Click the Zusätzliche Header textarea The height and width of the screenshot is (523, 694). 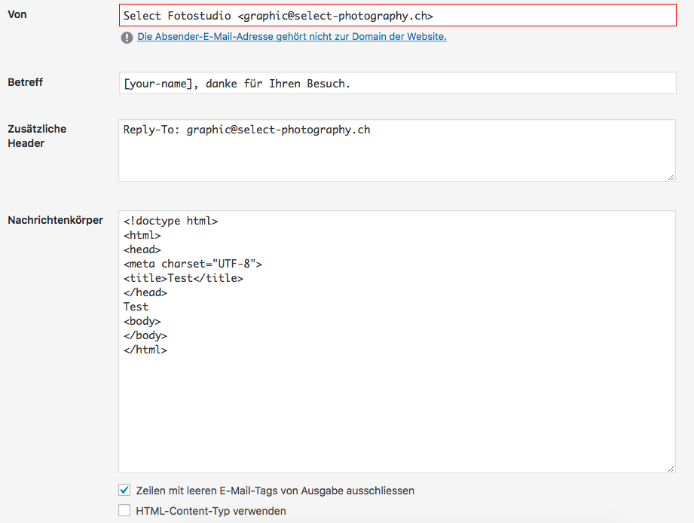[397, 151]
